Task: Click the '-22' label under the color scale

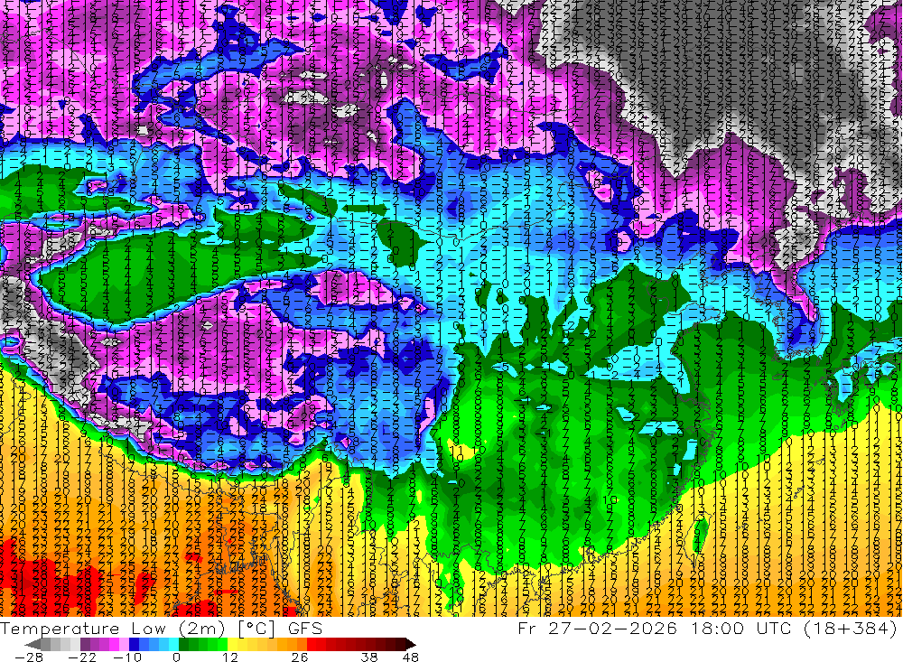Action: [x=82, y=657]
